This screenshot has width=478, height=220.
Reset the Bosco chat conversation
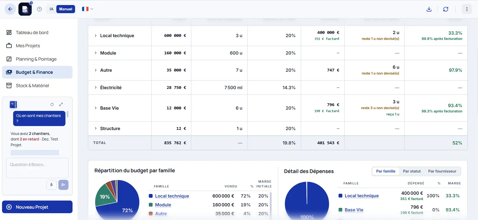52,104
